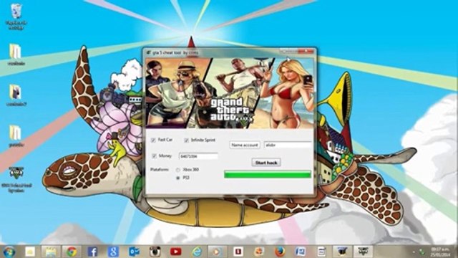The image size is (458, 258).
Task: Select the PS3 platform radio button
Action: point(178,178)
